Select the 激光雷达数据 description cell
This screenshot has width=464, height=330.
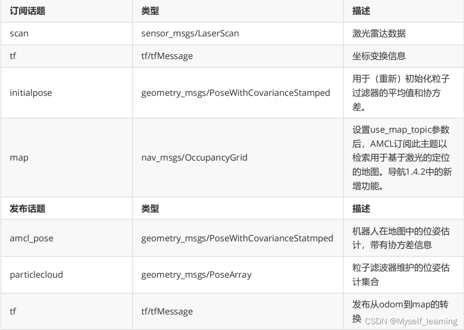point(404,33)
